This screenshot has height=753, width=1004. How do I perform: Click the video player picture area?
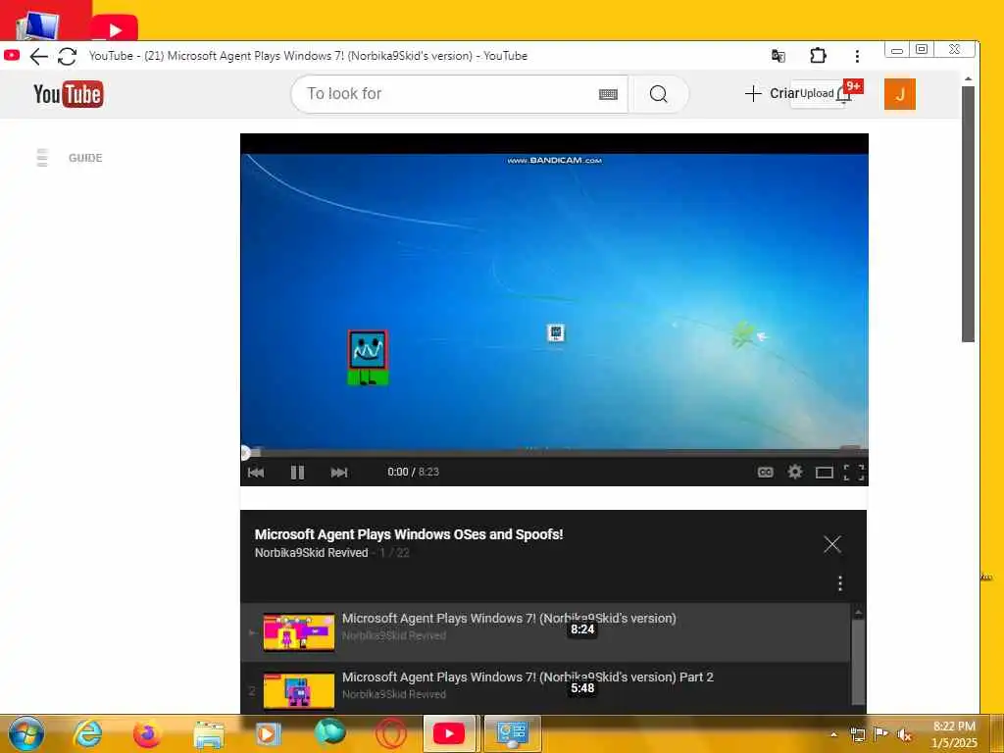(x=555, y=301)
